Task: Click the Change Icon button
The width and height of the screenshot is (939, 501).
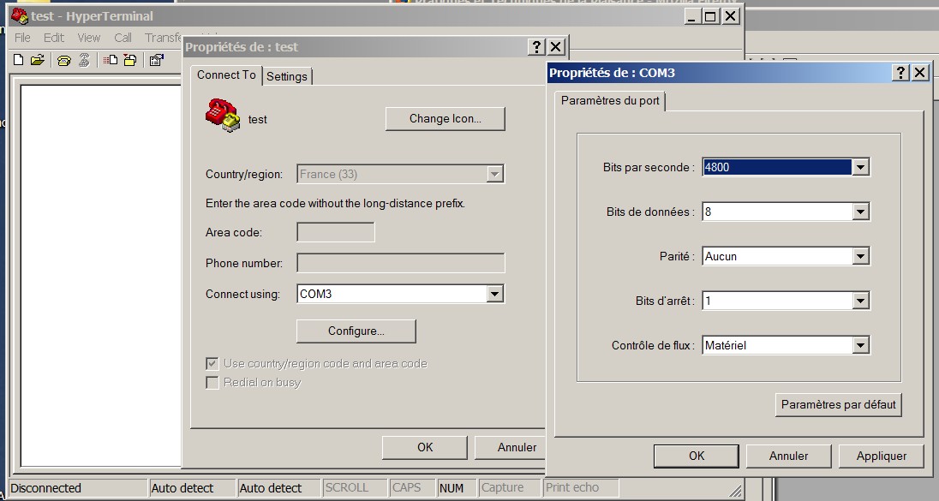Action: point(445,118)
